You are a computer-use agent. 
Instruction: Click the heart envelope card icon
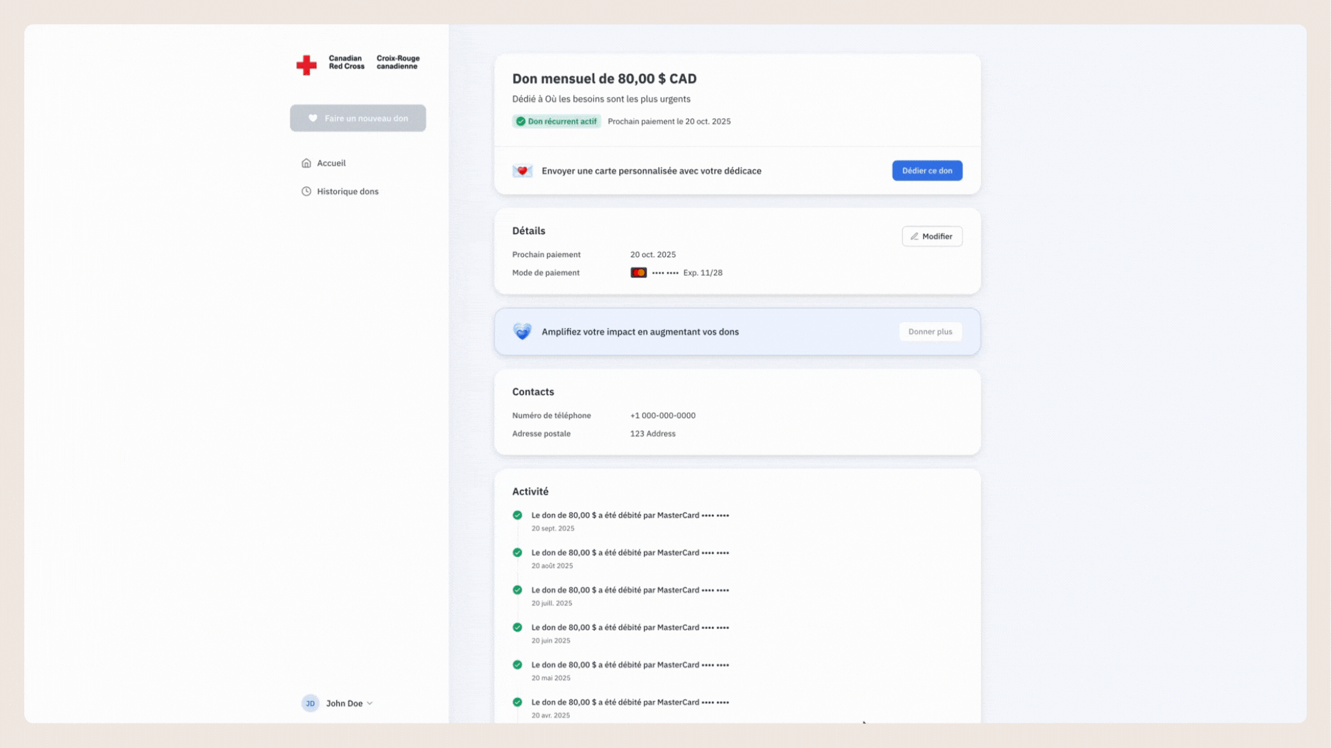522,171
